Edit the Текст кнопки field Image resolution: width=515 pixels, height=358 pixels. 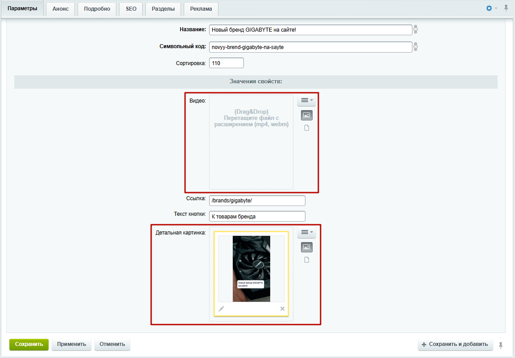tap(257, 216)
